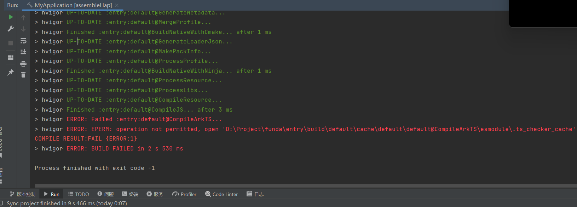Click the Finished BuildNativeWithCmake line
Viewport: 577px width, 207px height.
[x=153, y=32]
